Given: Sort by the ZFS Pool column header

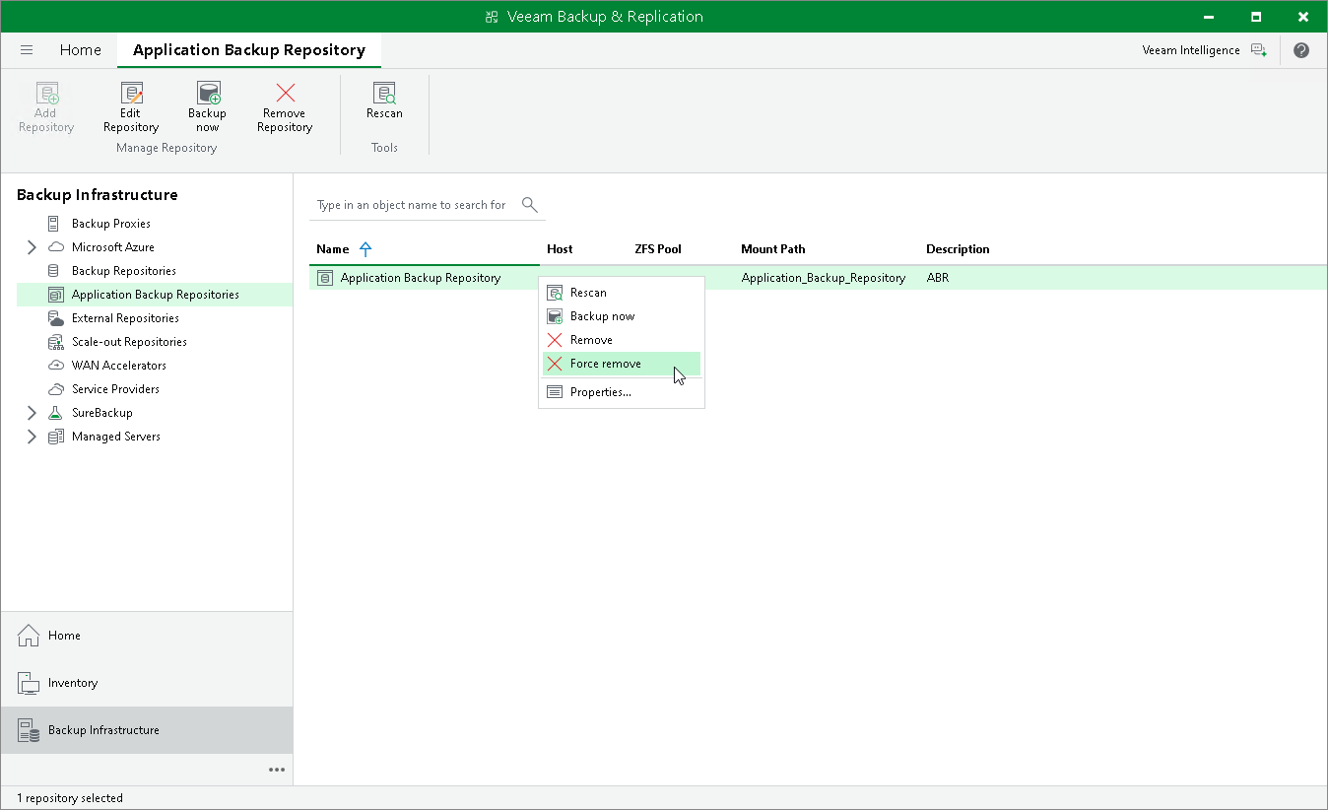Looking at the screenshot, I should (658, 249).
